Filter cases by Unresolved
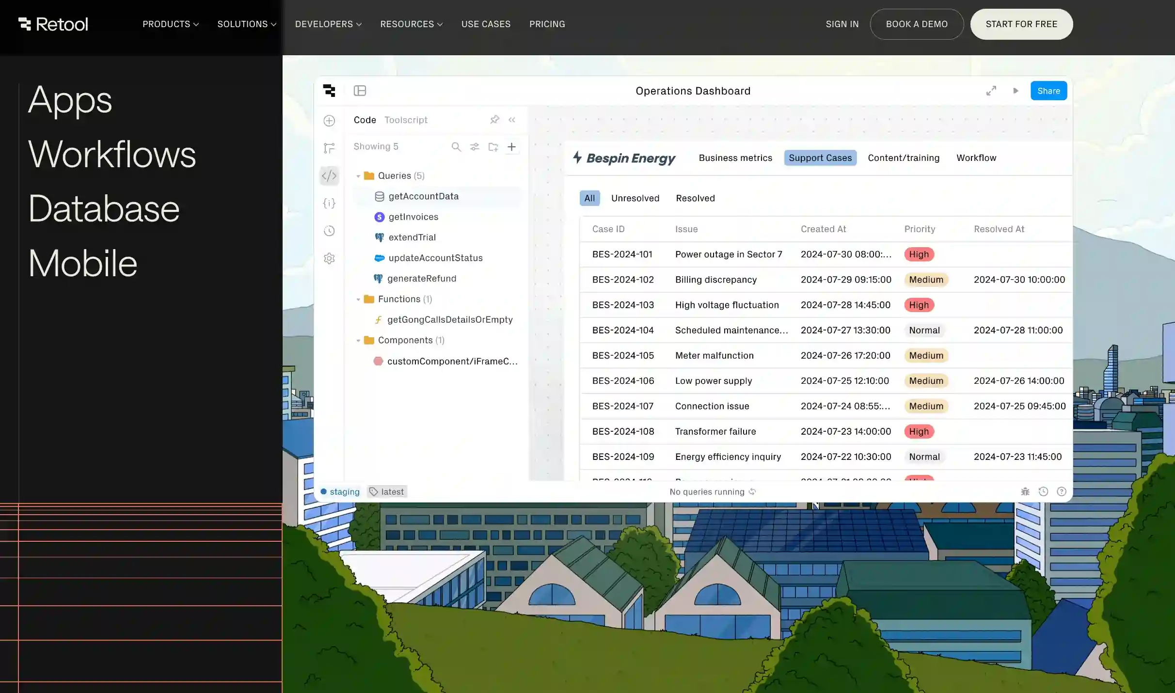 tap(635, 198)
